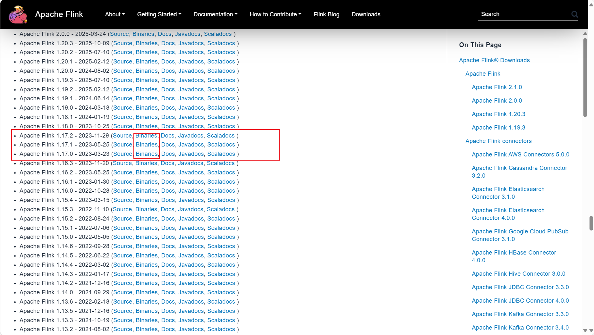594x335 pixels.
Task: Get Source for Flink 1.13.2
Action: click(123, 329)
